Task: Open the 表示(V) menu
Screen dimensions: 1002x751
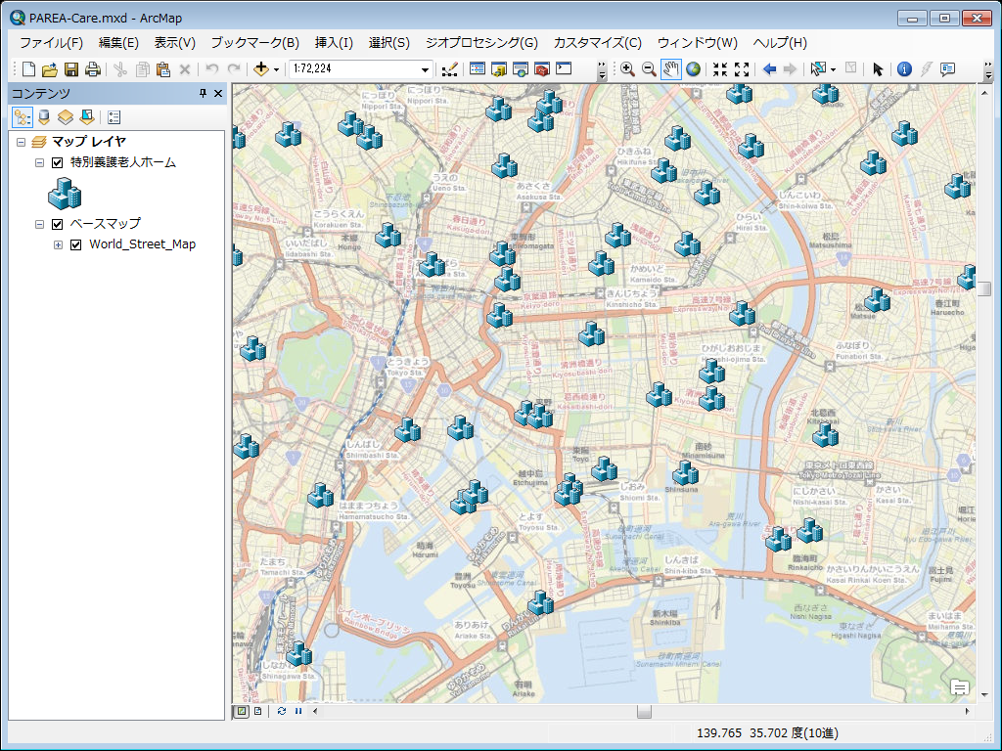Action: pos(174,43)
